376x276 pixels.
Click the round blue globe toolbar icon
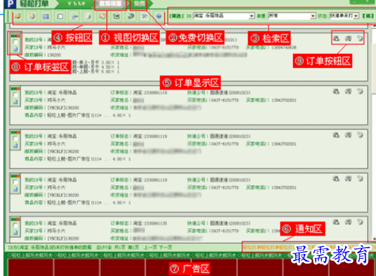159,16
